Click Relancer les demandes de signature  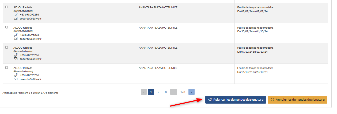tap(236, 100)
